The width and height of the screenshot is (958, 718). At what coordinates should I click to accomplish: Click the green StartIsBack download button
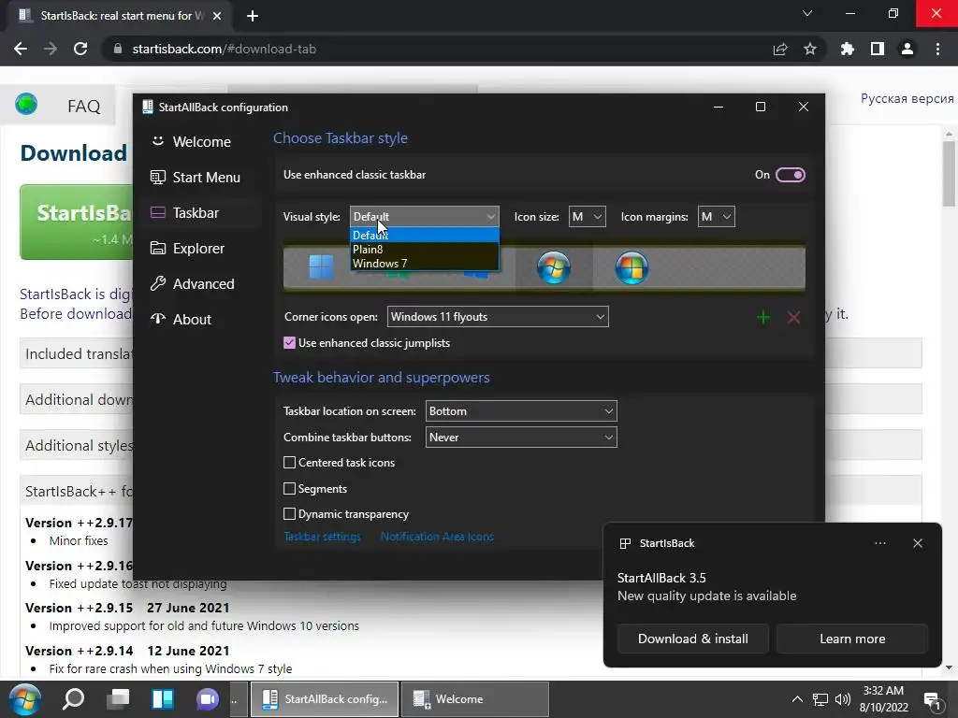click(x=77, y=223)
